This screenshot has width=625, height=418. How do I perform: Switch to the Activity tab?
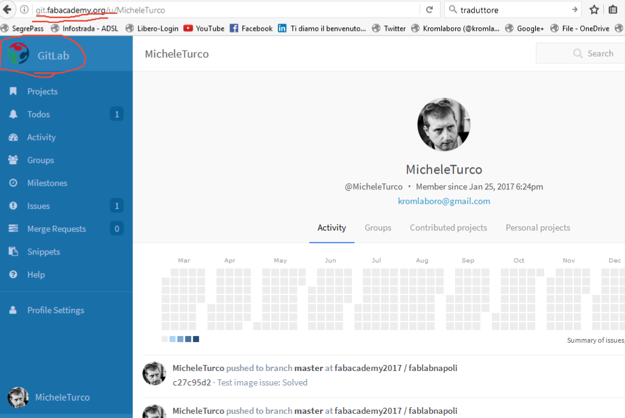pyautogui.click(x=331, y=228)
